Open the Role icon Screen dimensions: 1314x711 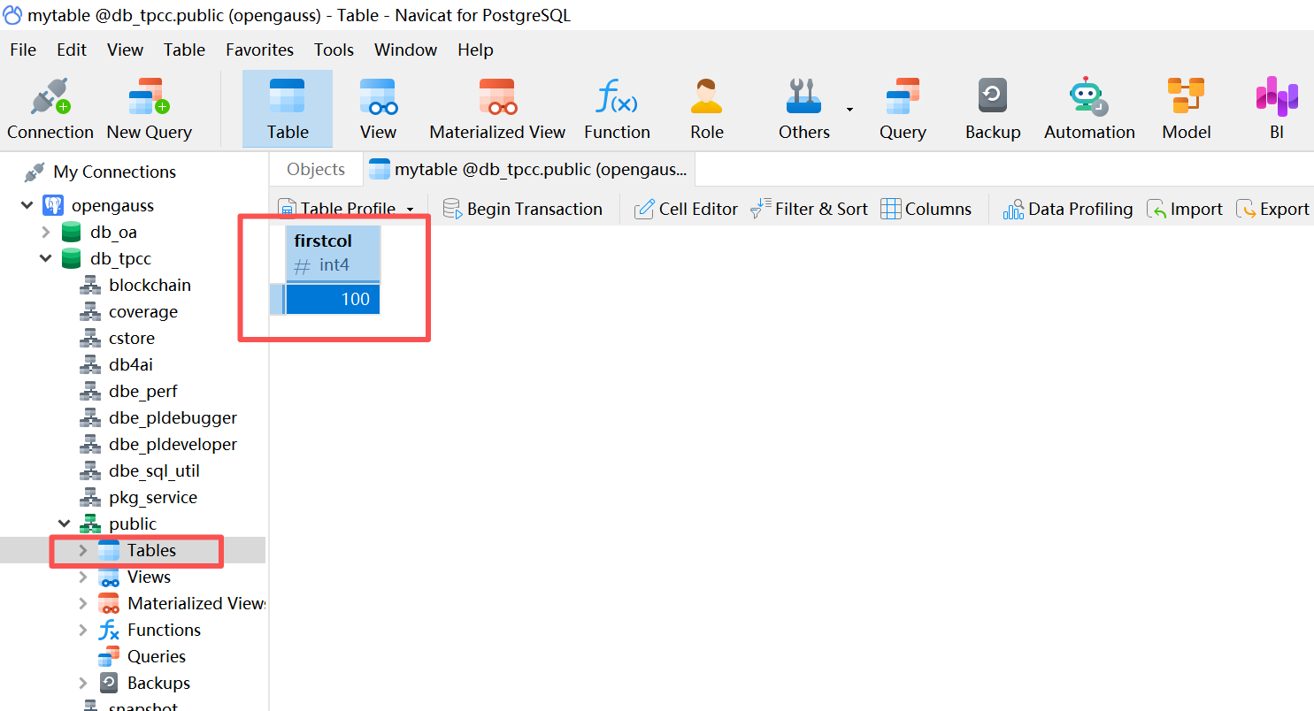tap(706, 109)
